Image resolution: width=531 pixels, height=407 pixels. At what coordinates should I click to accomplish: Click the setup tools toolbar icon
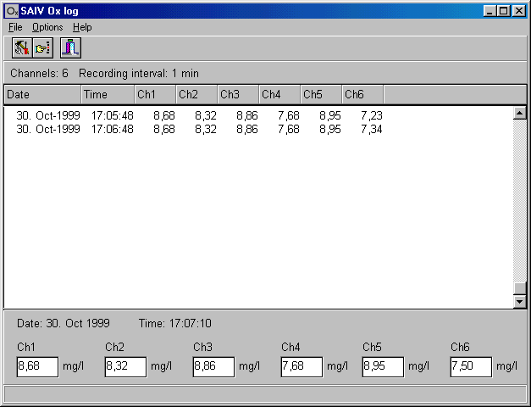click(22, 48)
